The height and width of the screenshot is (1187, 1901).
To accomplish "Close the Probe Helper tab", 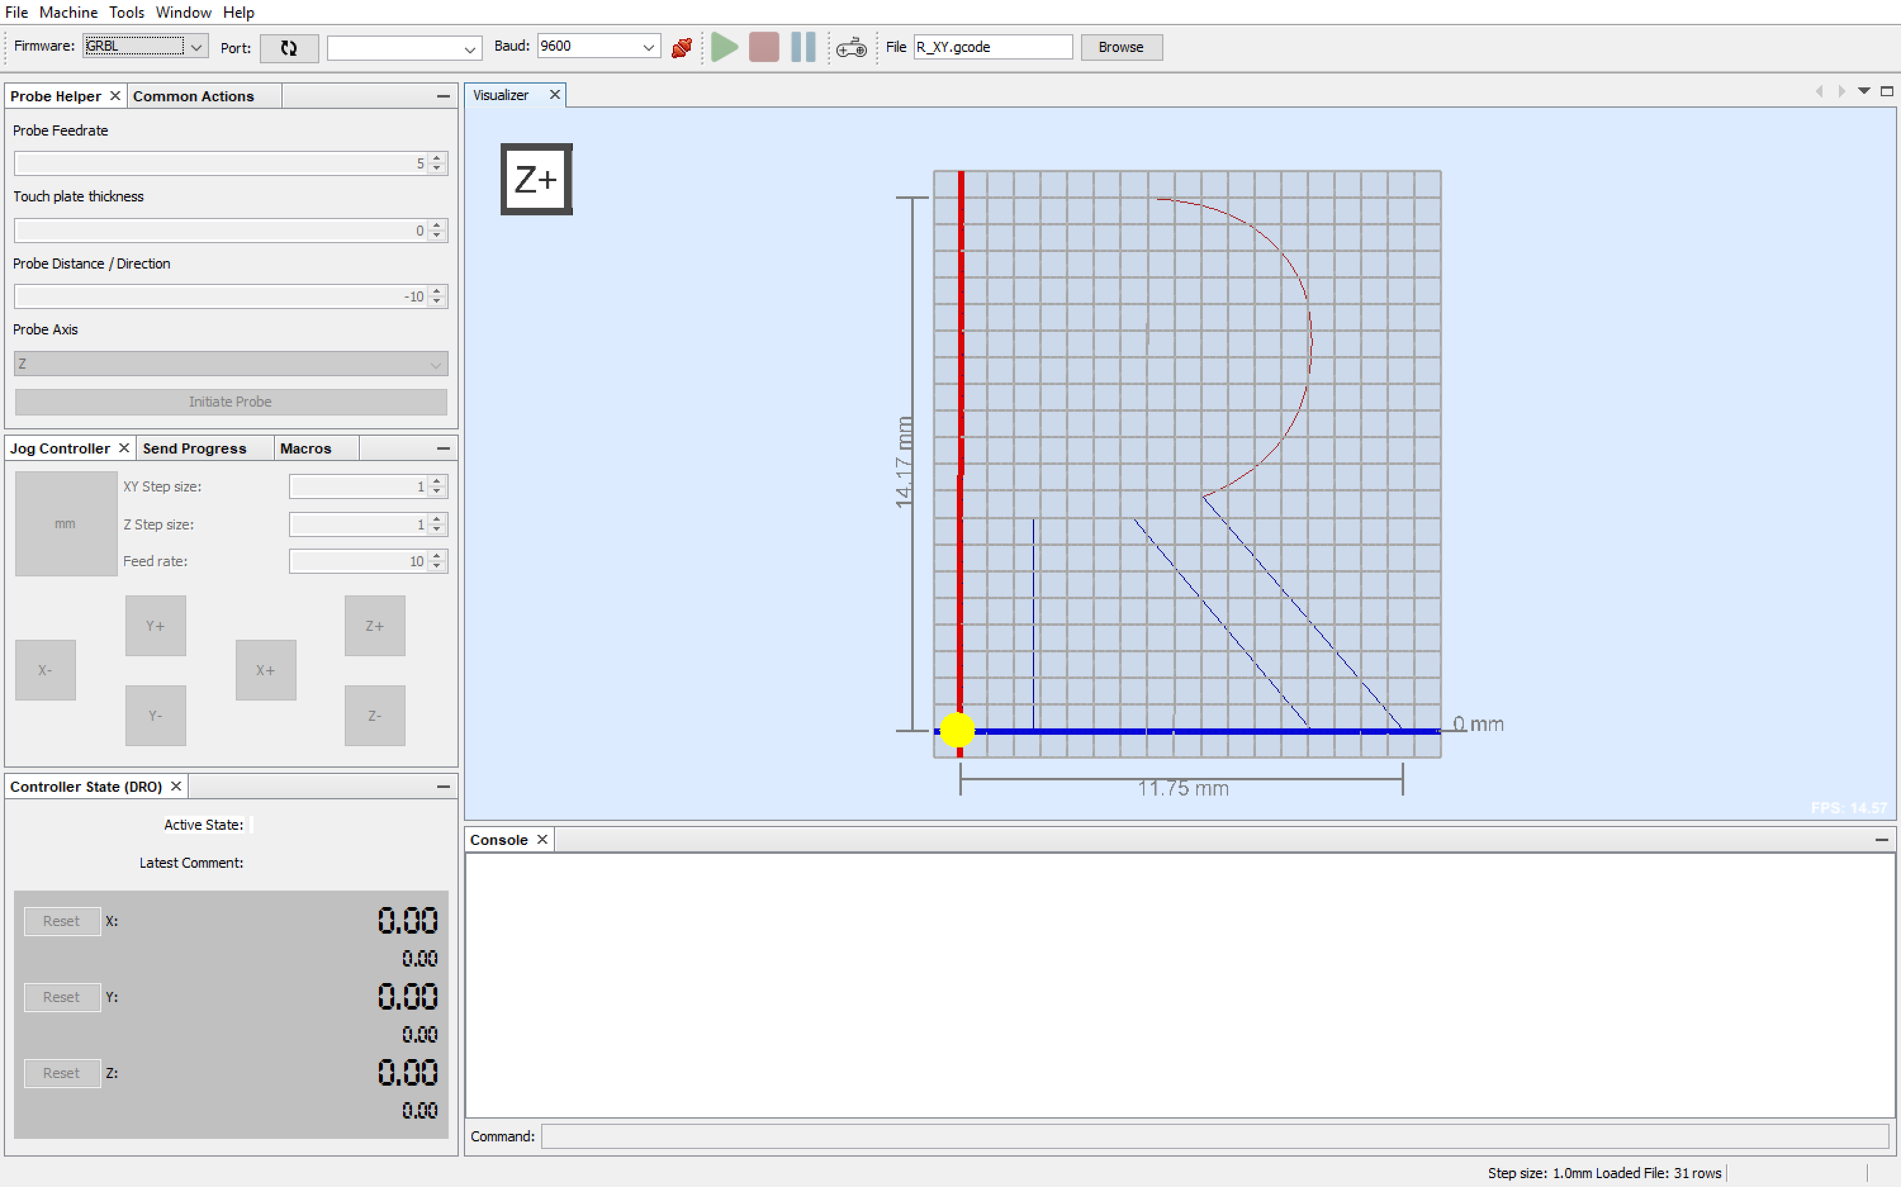I will (115, 95).
